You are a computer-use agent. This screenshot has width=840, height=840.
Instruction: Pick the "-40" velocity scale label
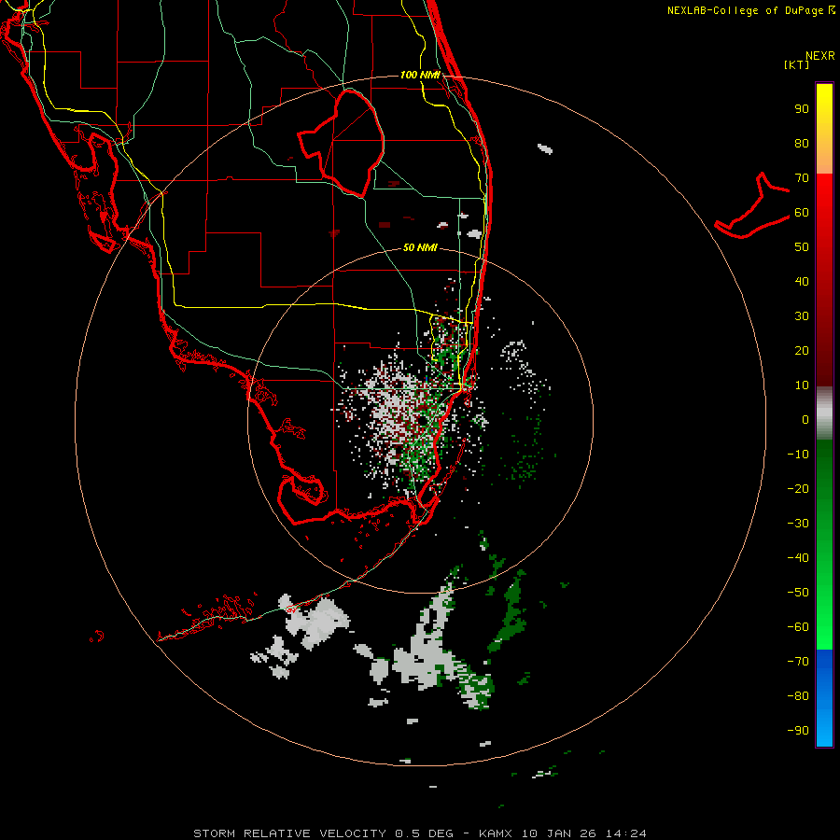(798, 558)
